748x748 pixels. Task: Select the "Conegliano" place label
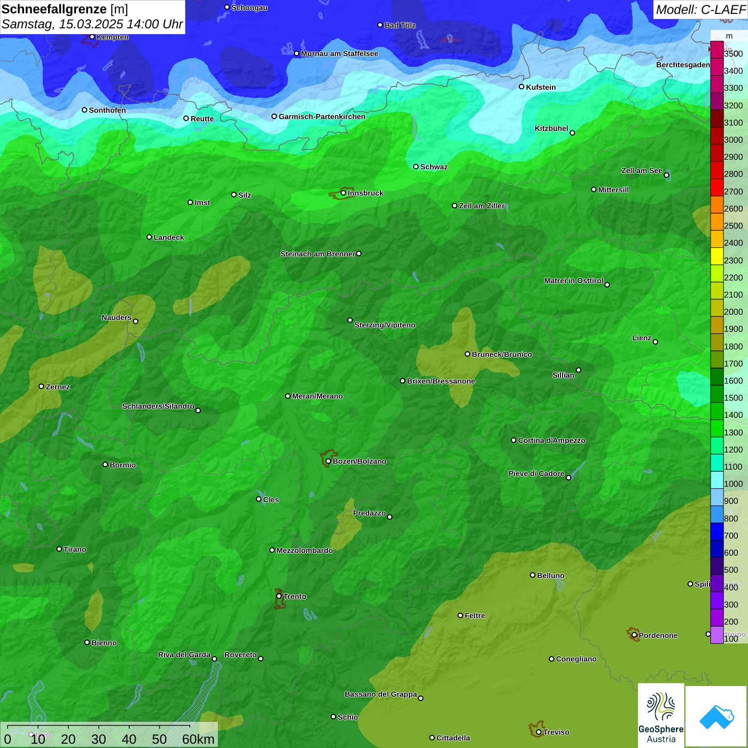coord(576,659)
